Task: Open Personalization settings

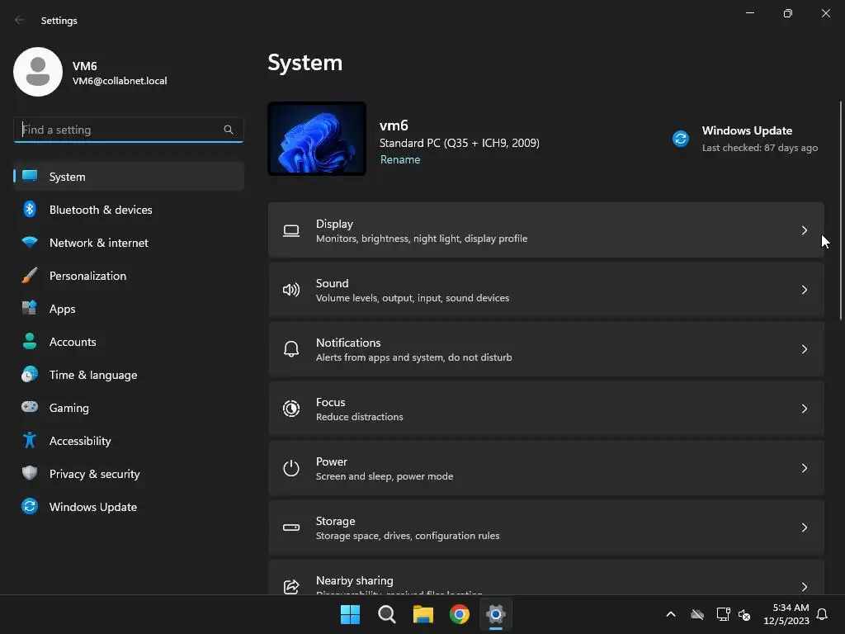Action: click(x=129, y=275)
